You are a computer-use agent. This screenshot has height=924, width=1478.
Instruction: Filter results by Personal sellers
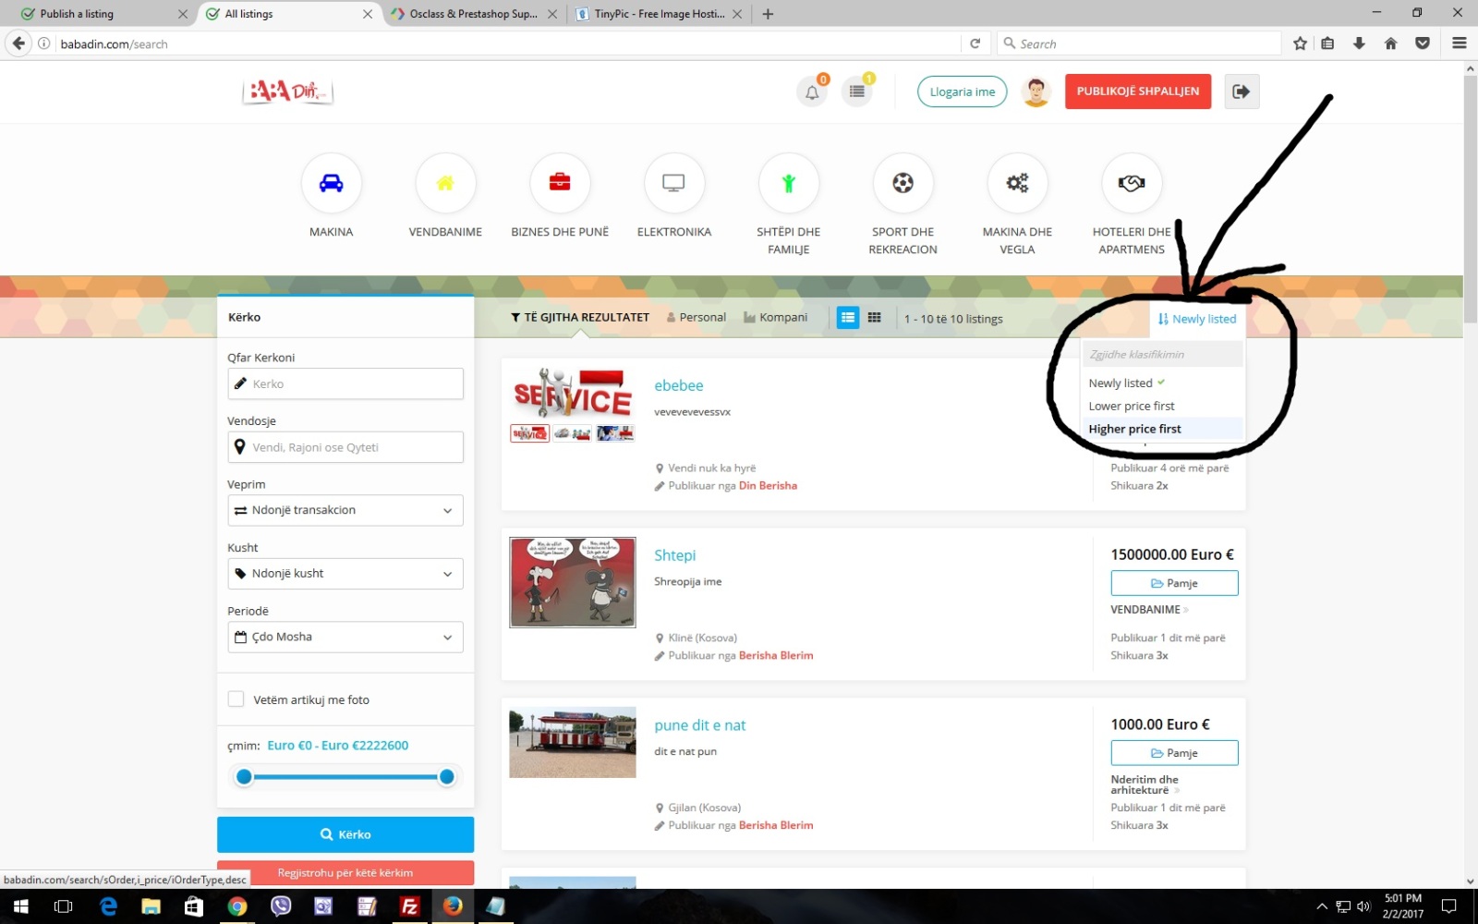coord(696,317)
